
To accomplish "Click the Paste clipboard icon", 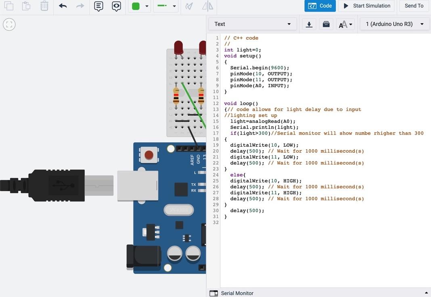I will pos(26,6).
